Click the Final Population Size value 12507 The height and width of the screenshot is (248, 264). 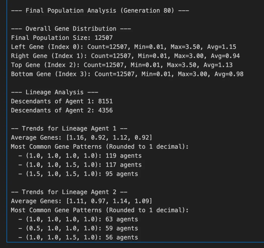point(103,38)
